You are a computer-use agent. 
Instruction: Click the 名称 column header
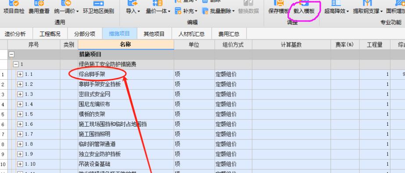[x=126, y=45]
